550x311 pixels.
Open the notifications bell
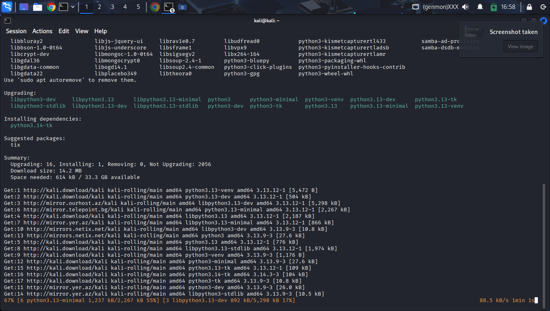pyautogui.click(x=480, y=7)
